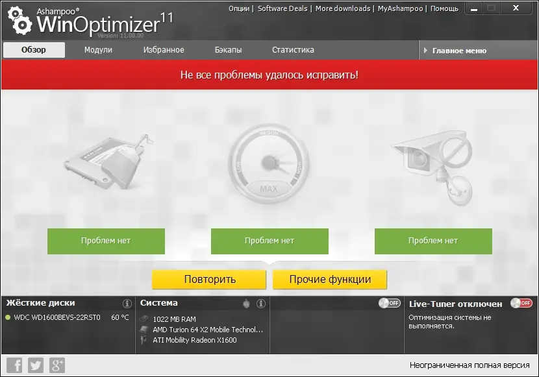Viewport: 539px width, 377px height.
Task: Close the WinOptimizer window
Action: (x=516, y=8)
